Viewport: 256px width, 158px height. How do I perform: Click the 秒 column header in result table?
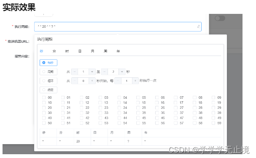(48, 133)
